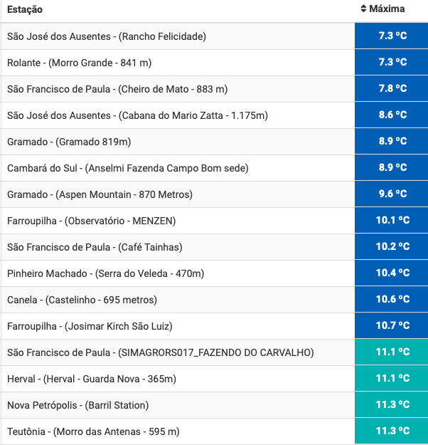Select Herval Guarda Nova 365m row
The width and height of the screenshot is (428, 445).
pyautogui.click(x=214, y=379)
